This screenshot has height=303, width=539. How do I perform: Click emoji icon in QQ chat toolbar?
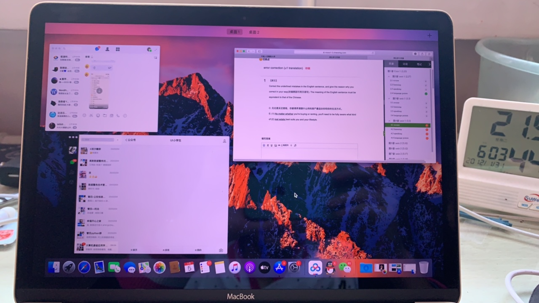pos(84,115)
